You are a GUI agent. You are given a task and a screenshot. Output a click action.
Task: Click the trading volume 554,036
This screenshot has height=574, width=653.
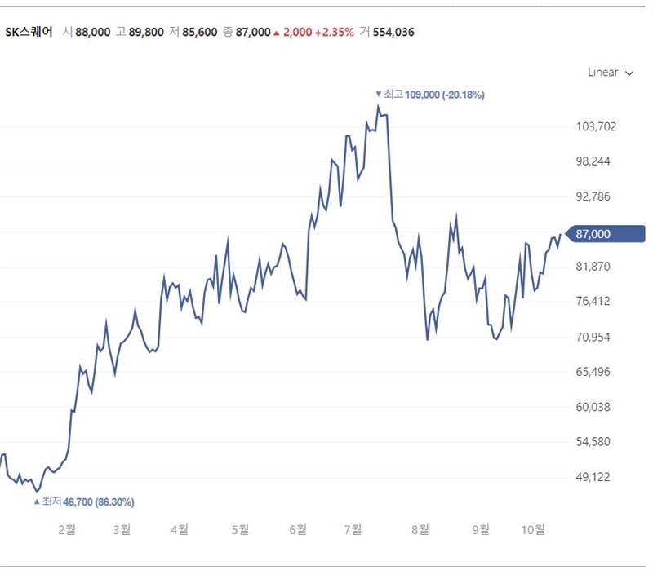click(x=393, y=32)
